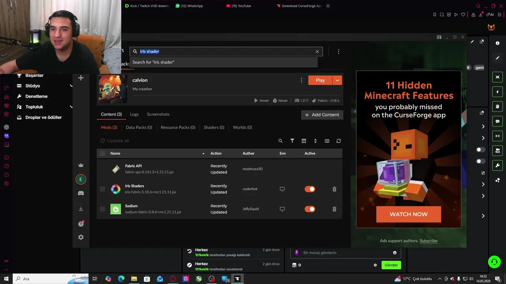This screenshot has height=284, width=506.
Task: Switch to the WhatsApp browser tab
Action: tap(192, 6)
